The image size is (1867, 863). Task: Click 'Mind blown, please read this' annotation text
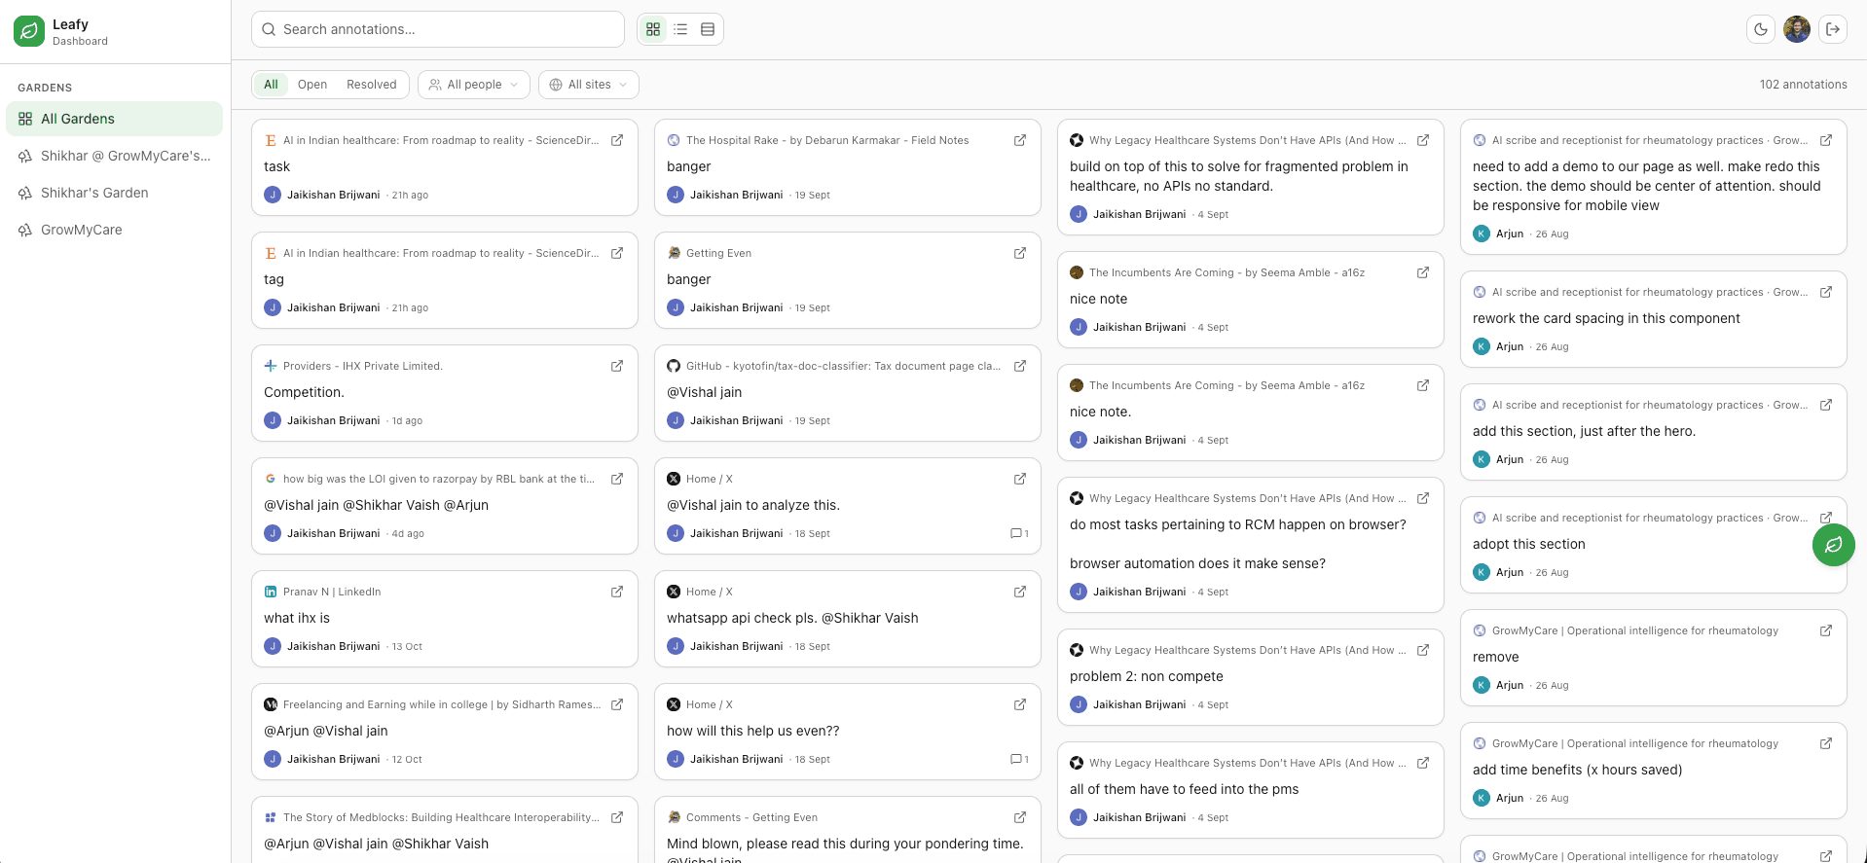(845, 844)
